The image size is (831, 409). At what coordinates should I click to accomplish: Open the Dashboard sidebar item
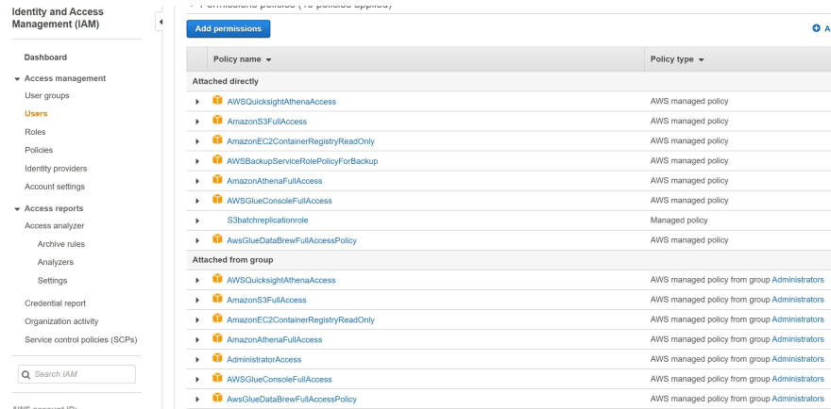point(45,57)
